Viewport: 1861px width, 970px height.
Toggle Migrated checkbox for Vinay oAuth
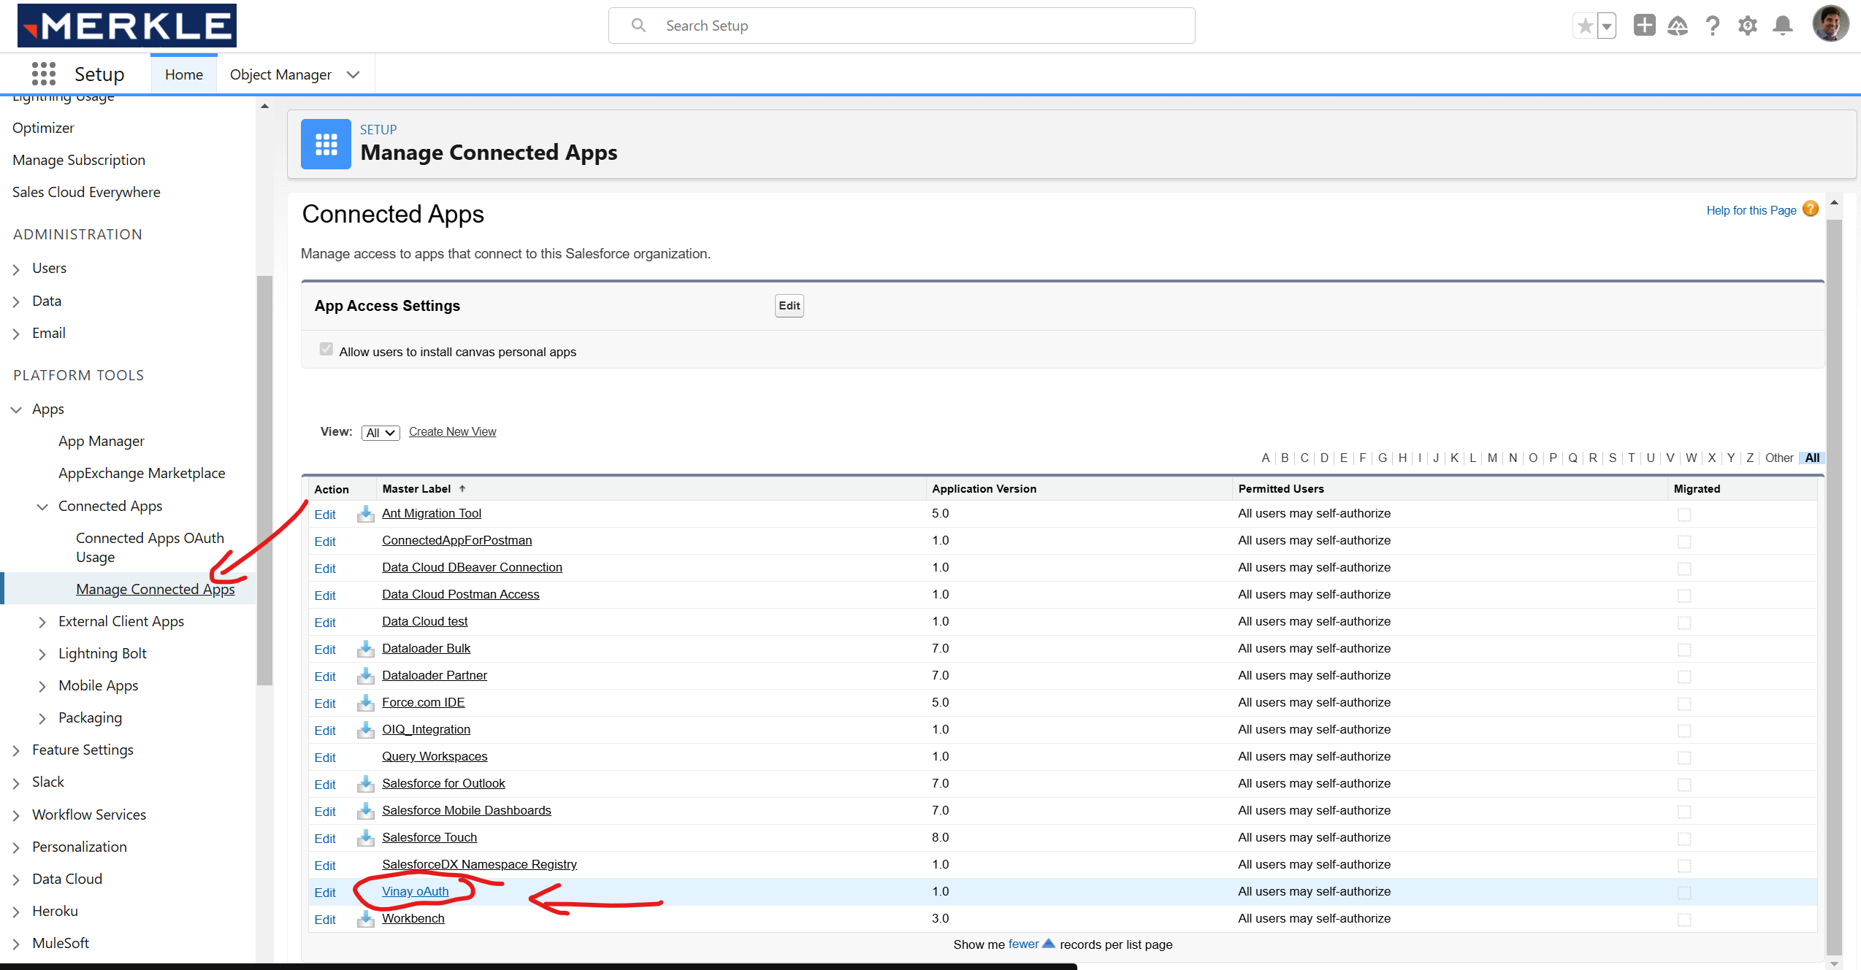(1684, 893)
